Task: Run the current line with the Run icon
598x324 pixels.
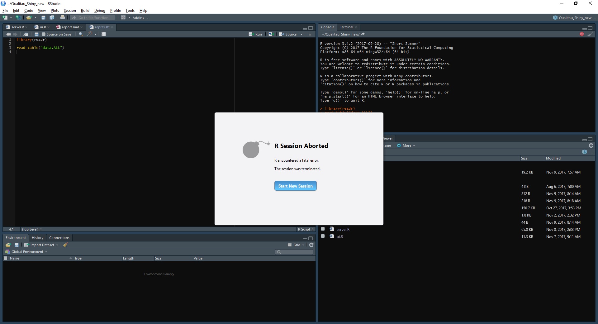Action: [255, 34]
